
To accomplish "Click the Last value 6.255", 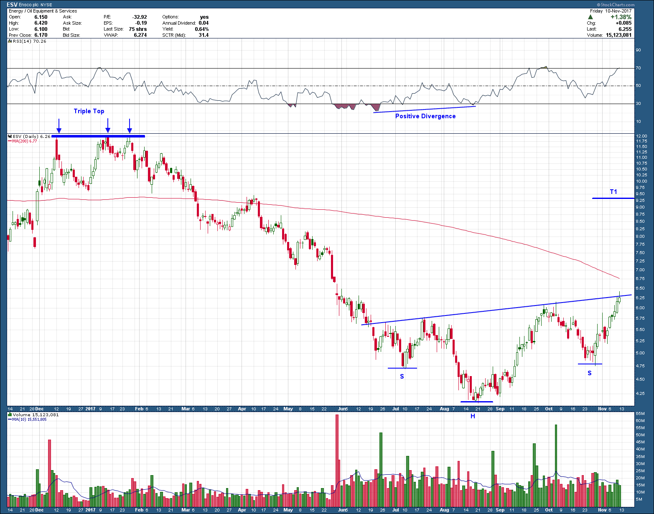I will (625, 29).
